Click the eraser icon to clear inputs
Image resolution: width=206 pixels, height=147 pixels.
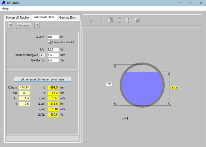(x=10, y=26)
